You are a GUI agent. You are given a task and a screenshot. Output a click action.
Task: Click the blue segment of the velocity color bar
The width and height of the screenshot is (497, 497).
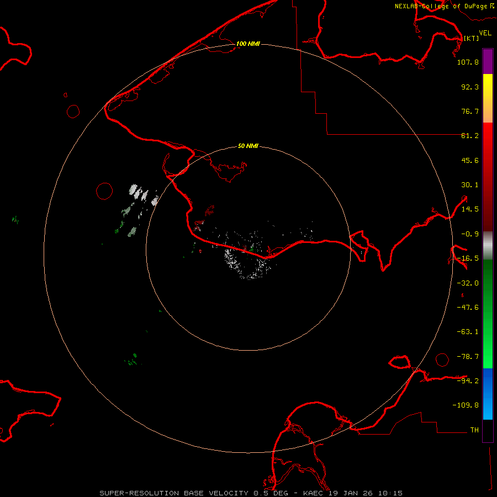click(488, 394)
